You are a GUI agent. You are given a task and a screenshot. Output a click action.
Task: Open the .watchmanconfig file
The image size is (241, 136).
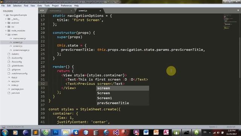19,73
